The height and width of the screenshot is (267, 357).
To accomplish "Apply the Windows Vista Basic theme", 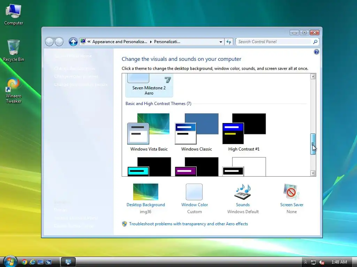I will (x=149, y=132).
